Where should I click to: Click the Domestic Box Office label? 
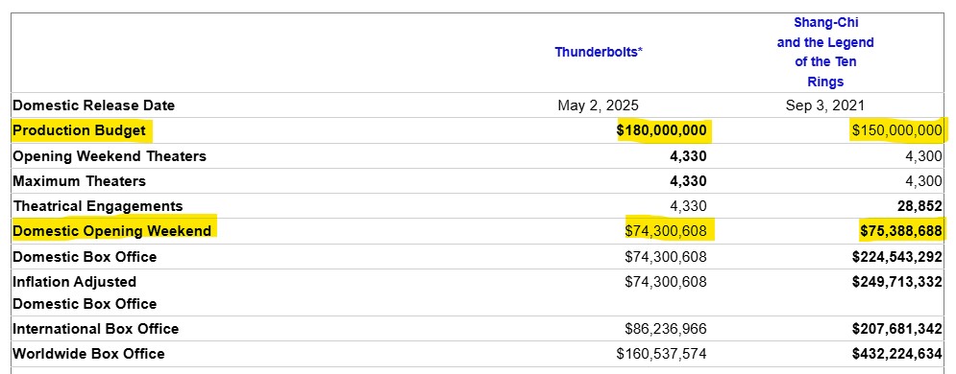click(85, 257)
